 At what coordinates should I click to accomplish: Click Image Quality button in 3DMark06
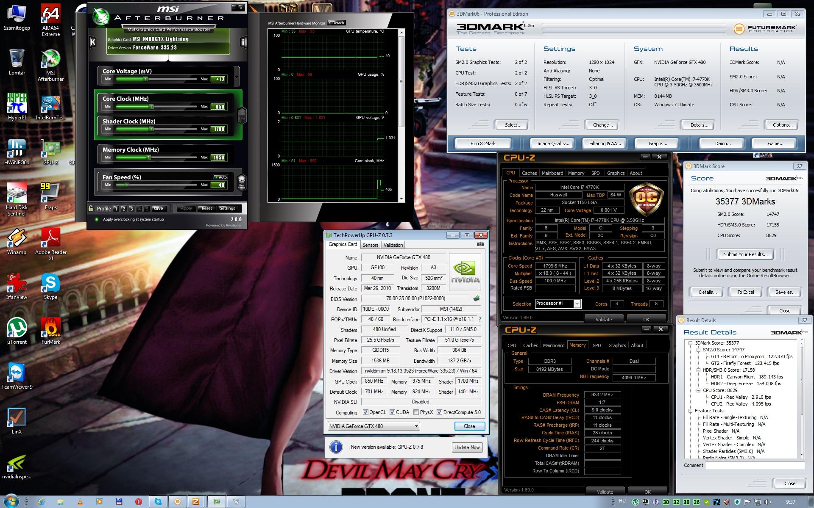coord(553,144)
